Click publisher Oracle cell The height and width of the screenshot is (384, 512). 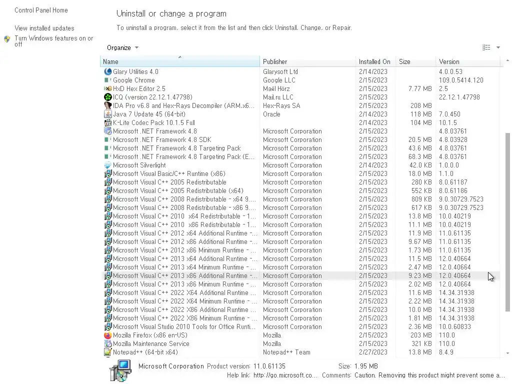[x=271, y=114]
